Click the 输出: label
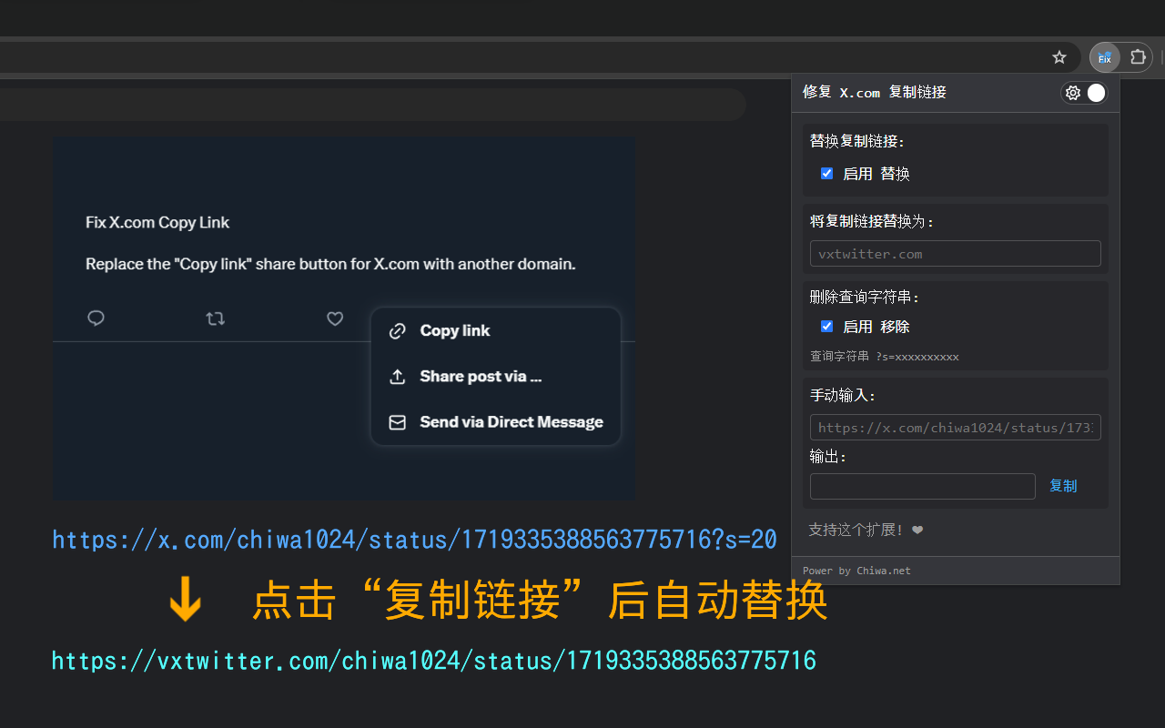1165x728 pixels. [828, 457]
